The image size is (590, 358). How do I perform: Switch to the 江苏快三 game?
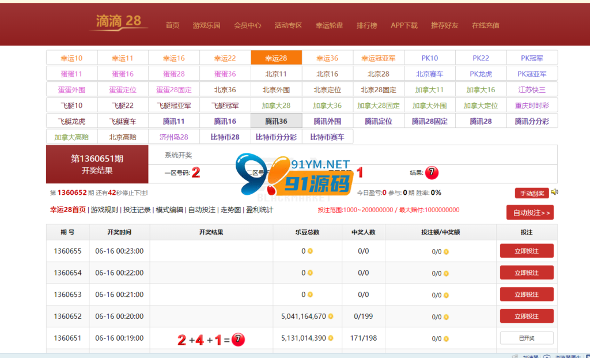(532, 89)
